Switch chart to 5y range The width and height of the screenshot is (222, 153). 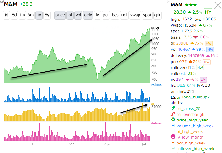47,15
